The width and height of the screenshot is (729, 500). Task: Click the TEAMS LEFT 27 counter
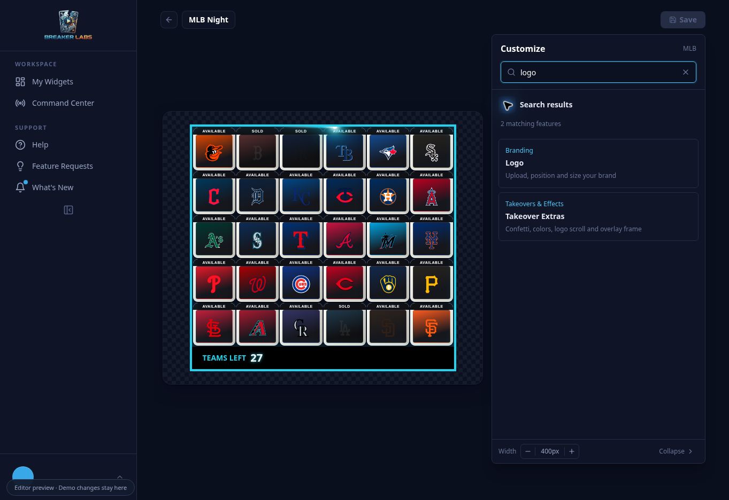(x=233, y=358)
